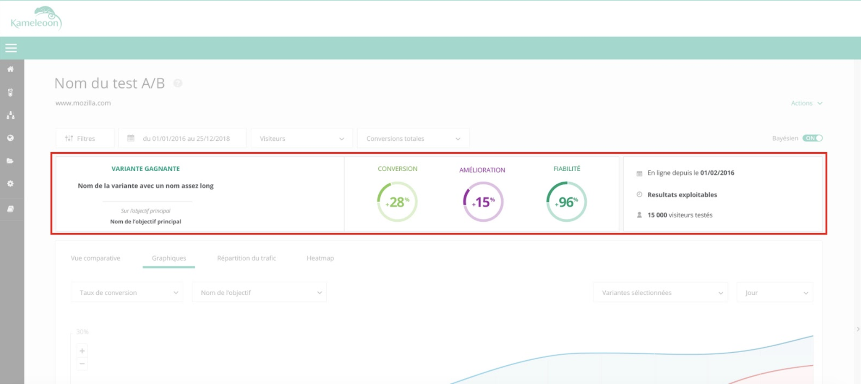Select the Graphiques tab
Image resolution: width=861 pixels, height=384 pixels.
coord(169,258)
